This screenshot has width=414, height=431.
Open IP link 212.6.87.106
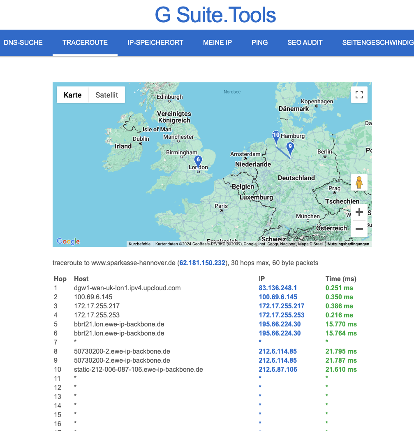(278, 369)
